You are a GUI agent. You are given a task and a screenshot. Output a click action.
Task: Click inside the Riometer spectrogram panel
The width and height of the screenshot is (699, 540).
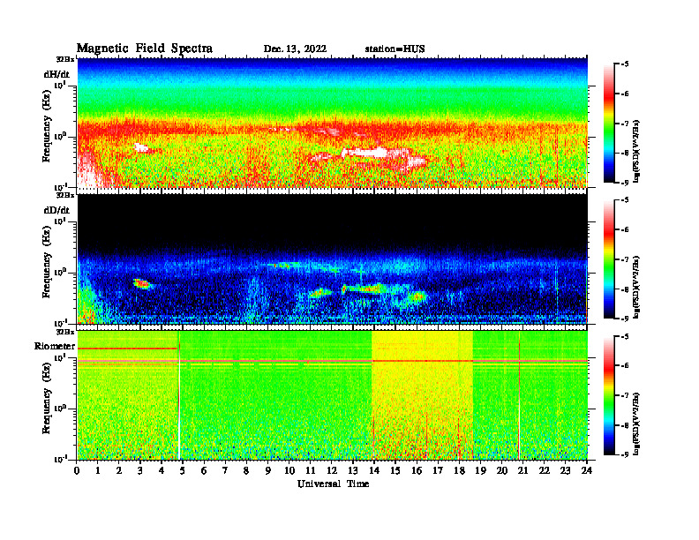[x=333, y=394]
